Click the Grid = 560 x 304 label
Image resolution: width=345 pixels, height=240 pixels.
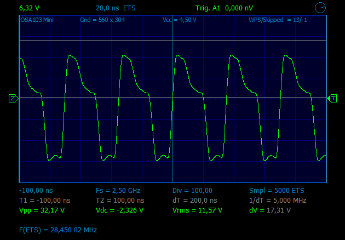pos(103,20)
